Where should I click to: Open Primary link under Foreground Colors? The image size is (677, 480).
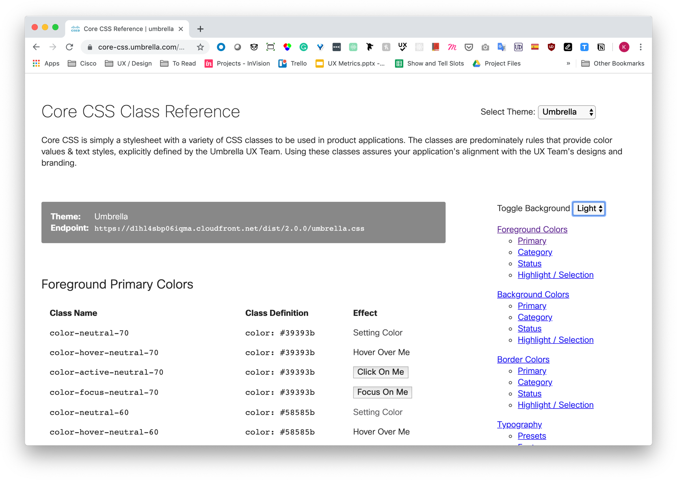pos(532,241)
